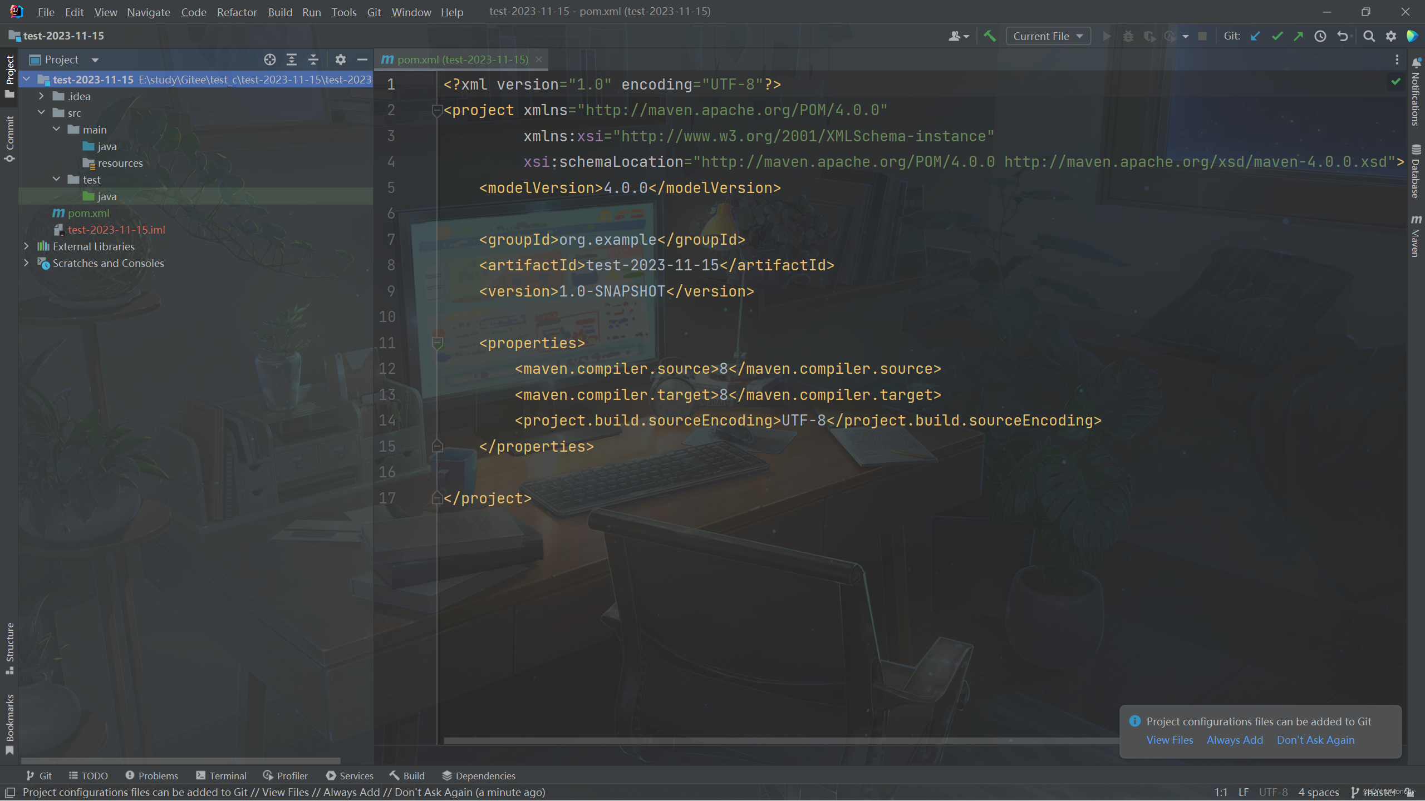Collapse all in Project panel
This screenshot has width=1425, height=801.
tap(313, 60)
